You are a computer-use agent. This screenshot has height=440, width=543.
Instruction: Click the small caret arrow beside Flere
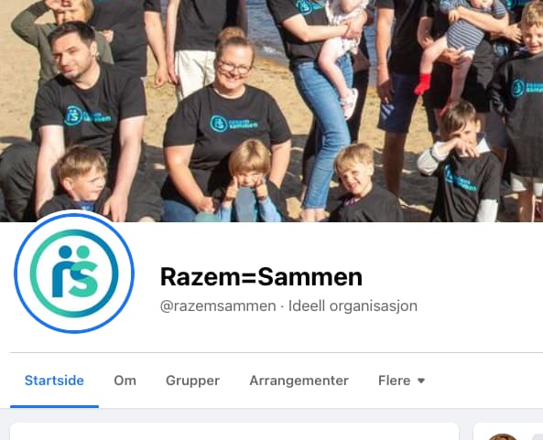point(421,381)
